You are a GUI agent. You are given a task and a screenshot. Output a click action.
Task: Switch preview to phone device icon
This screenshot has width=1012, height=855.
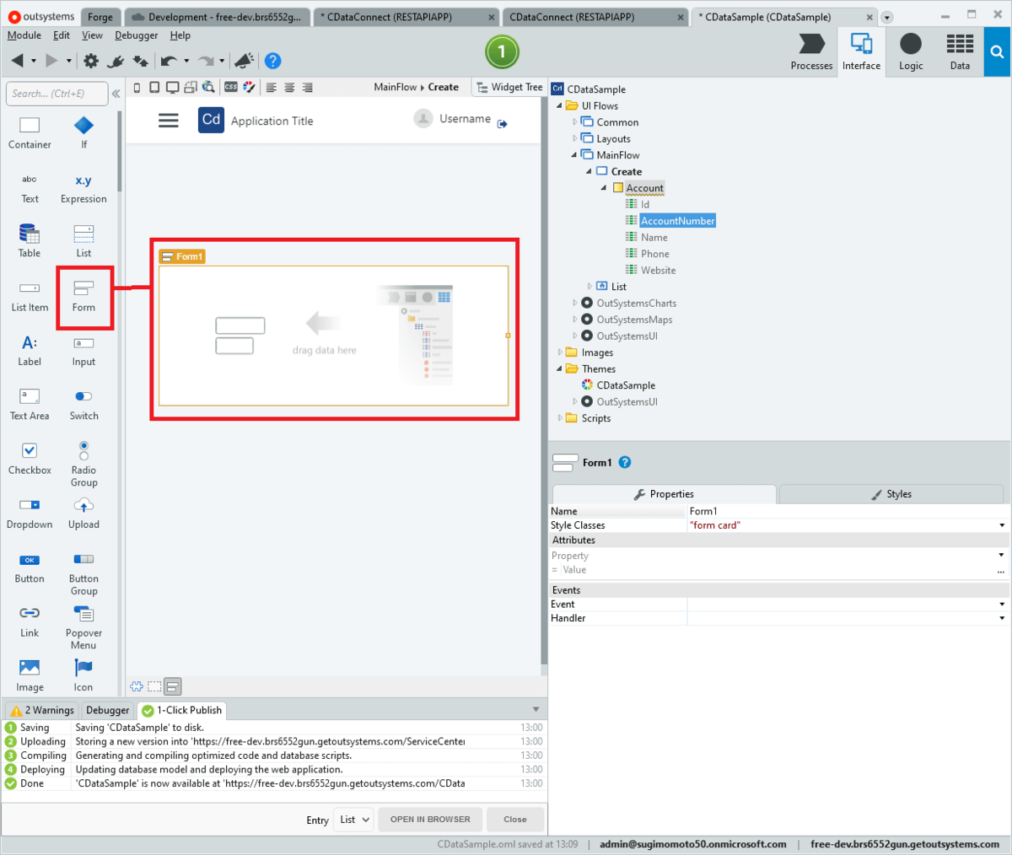[137, 87]
